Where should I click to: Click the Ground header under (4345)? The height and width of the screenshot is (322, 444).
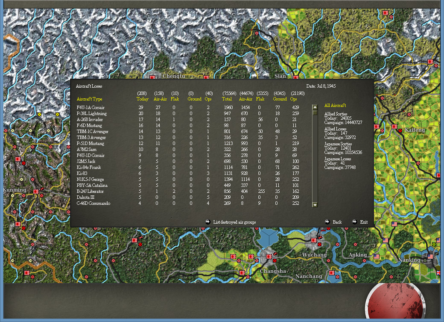[280, 99]
